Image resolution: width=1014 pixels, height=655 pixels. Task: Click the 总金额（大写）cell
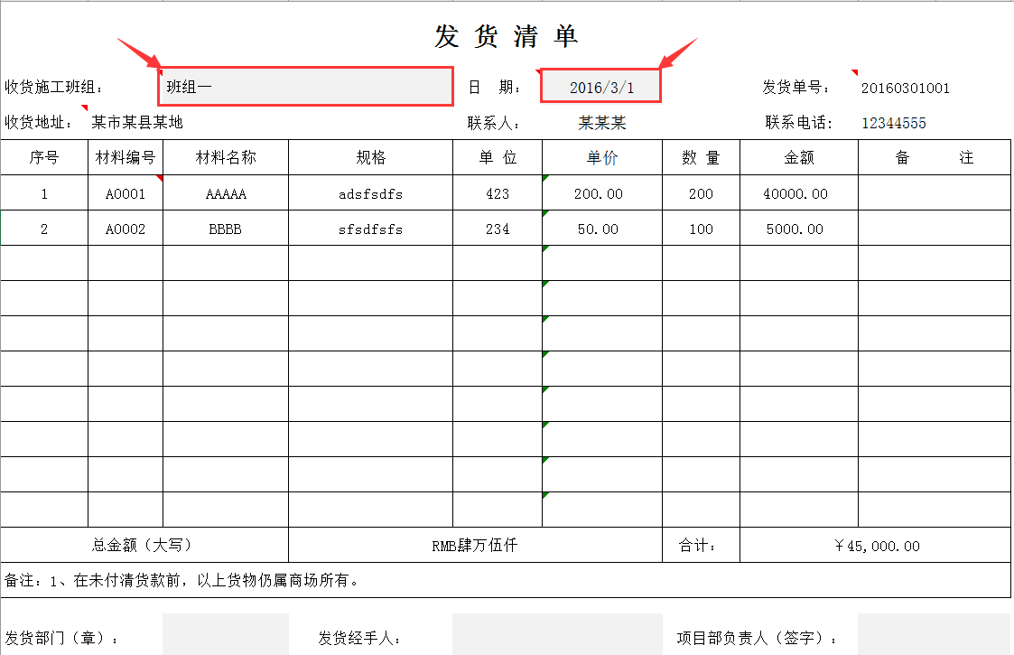pos(144,545)
